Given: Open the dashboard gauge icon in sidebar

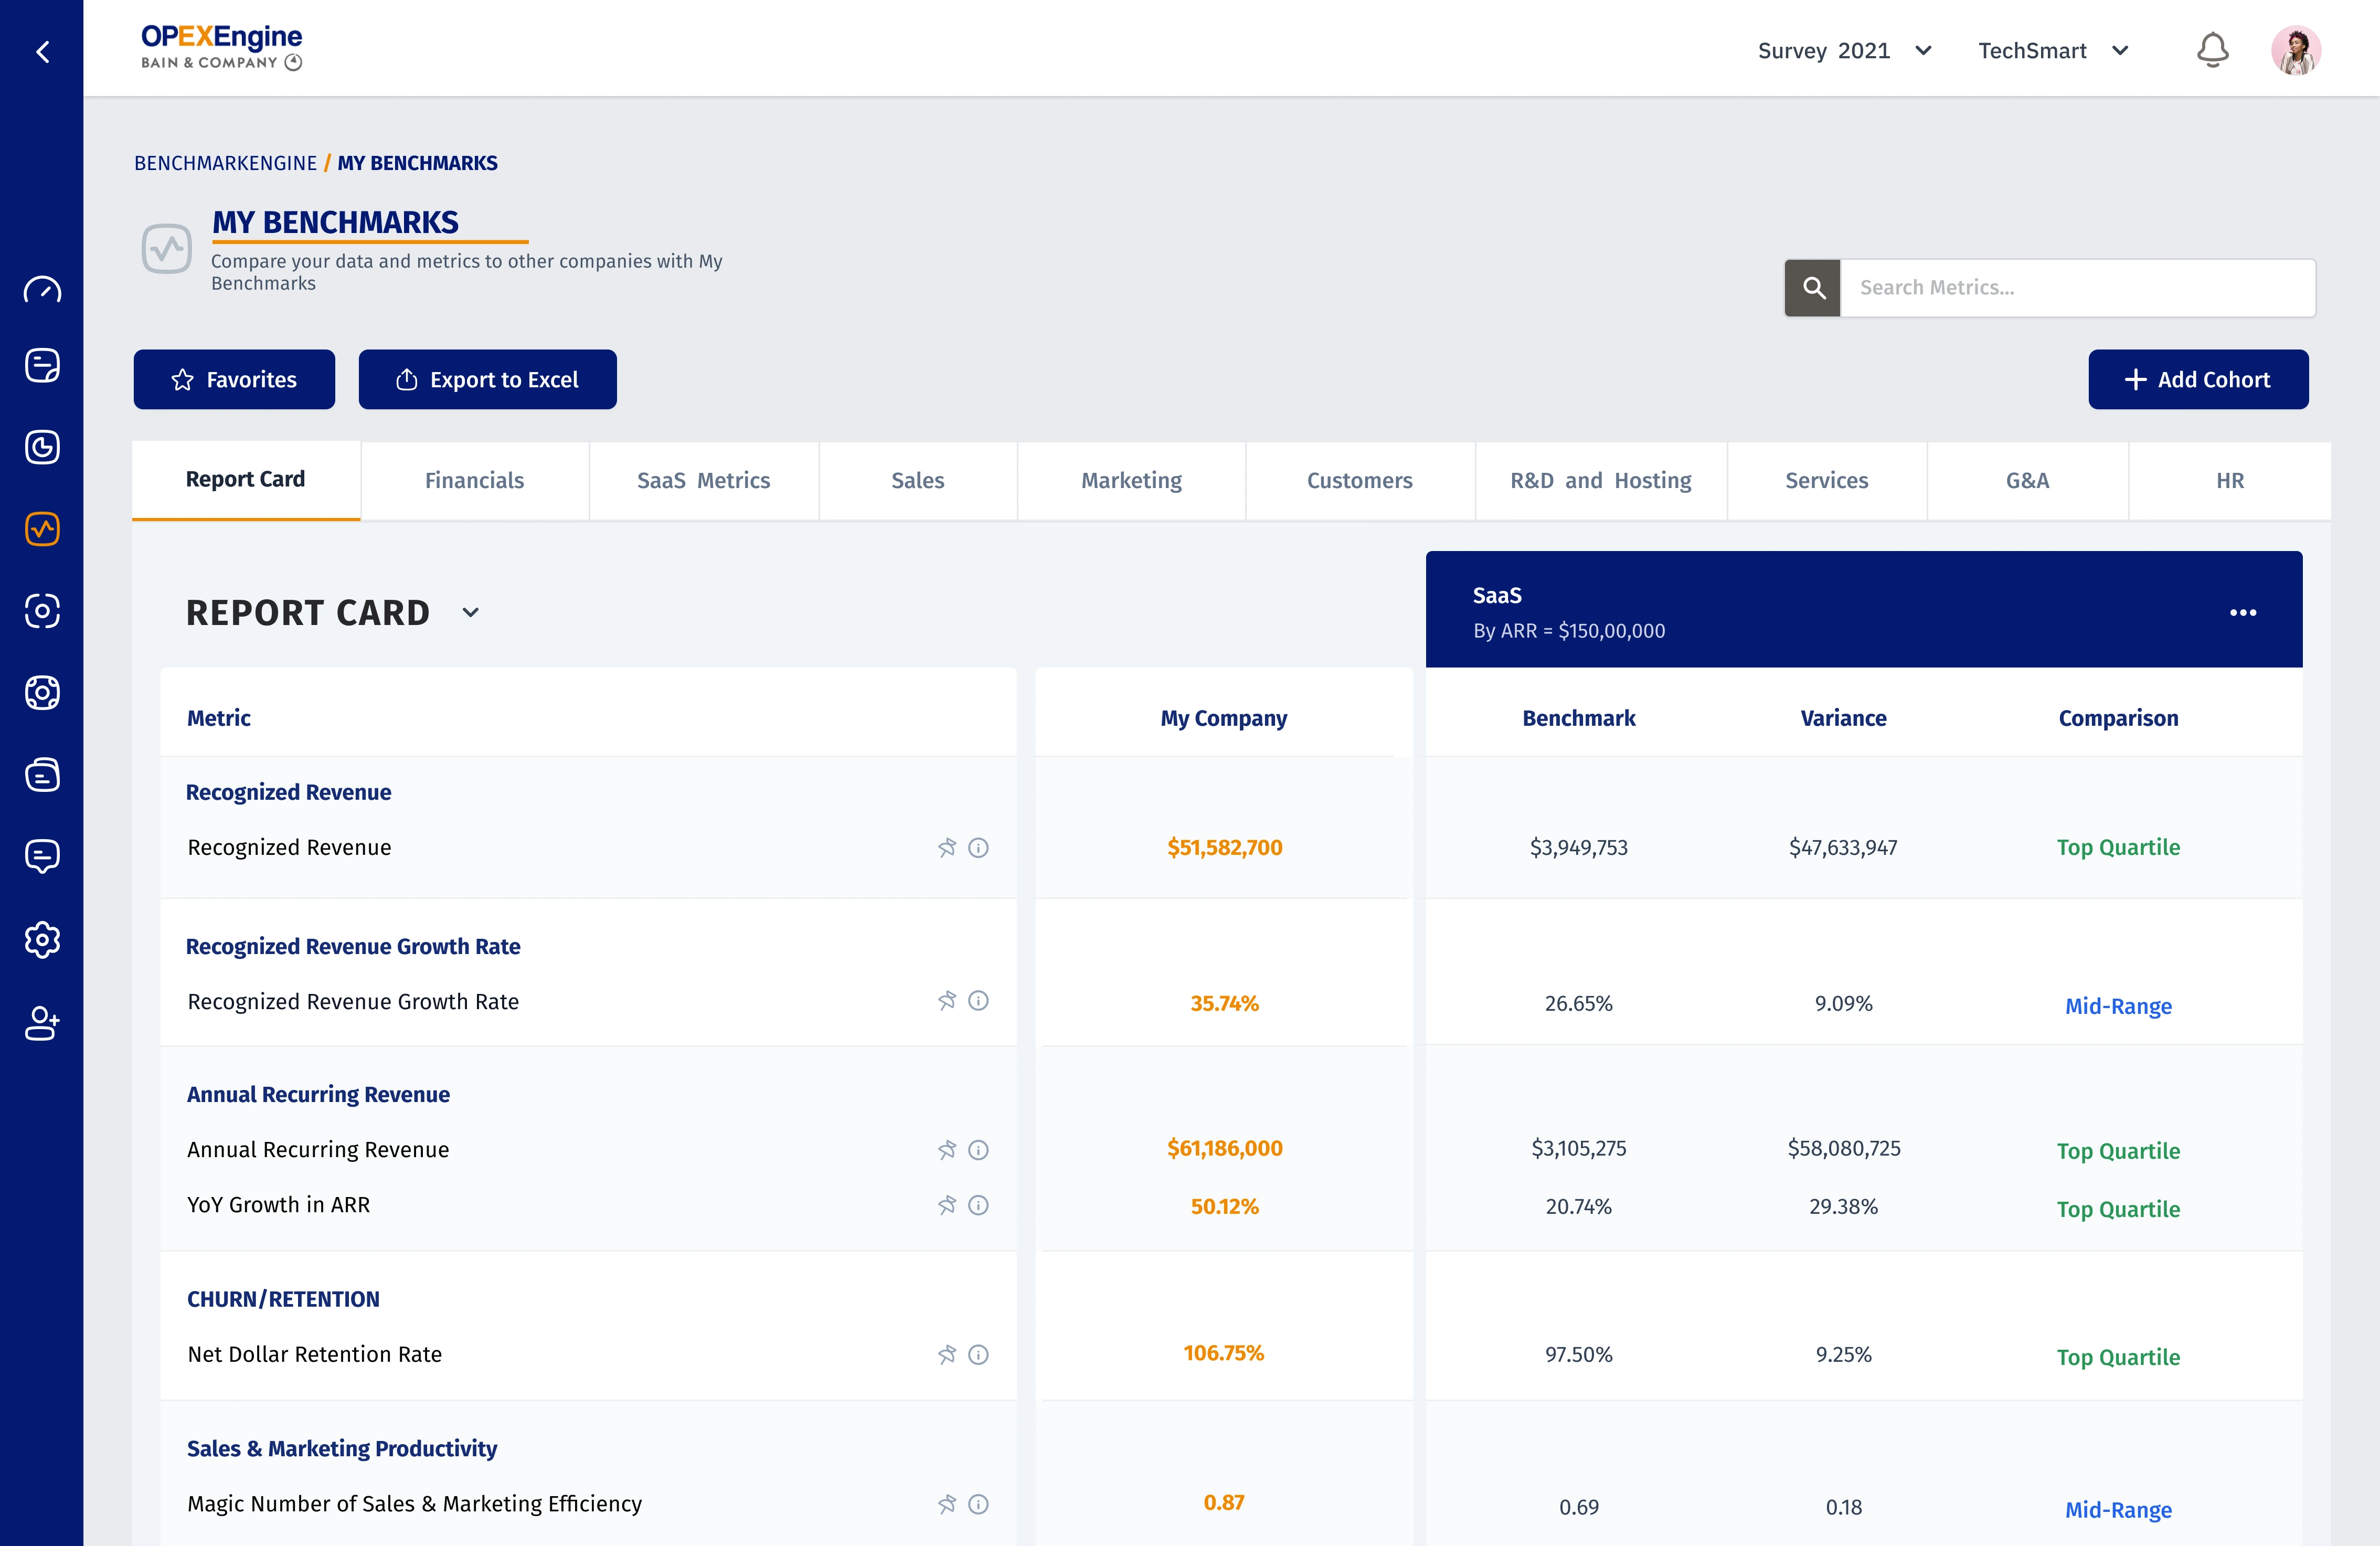Looking at the screenshot, I should click(42, 290).
